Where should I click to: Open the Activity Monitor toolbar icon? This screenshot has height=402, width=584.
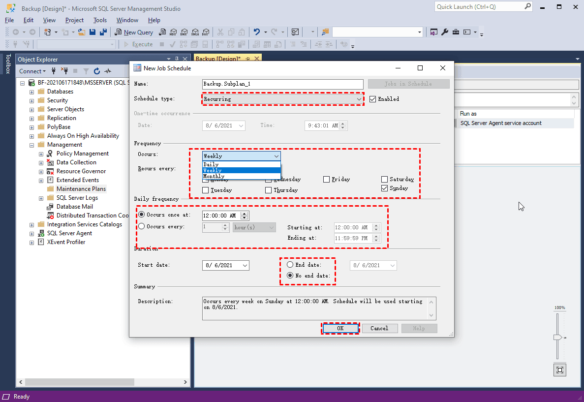pyautogui.click(x=295, y=32)
